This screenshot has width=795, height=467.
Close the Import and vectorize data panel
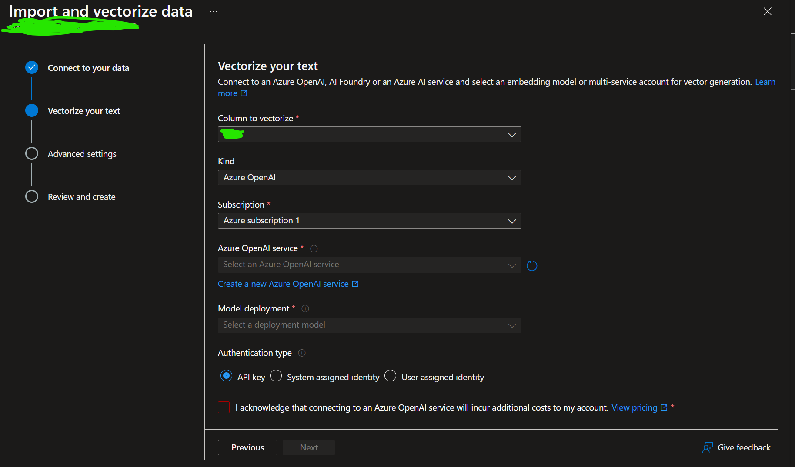(x=768, y=11)
